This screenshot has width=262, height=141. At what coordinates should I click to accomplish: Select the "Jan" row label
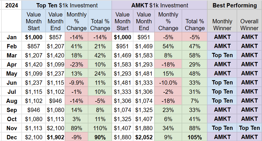[x=12, y=37]
